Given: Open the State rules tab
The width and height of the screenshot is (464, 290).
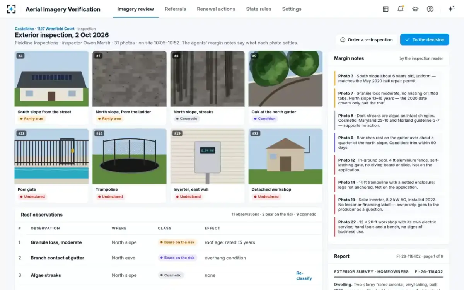Looking at the screenshot, I should pyautogui.click(x=259, y=9).
